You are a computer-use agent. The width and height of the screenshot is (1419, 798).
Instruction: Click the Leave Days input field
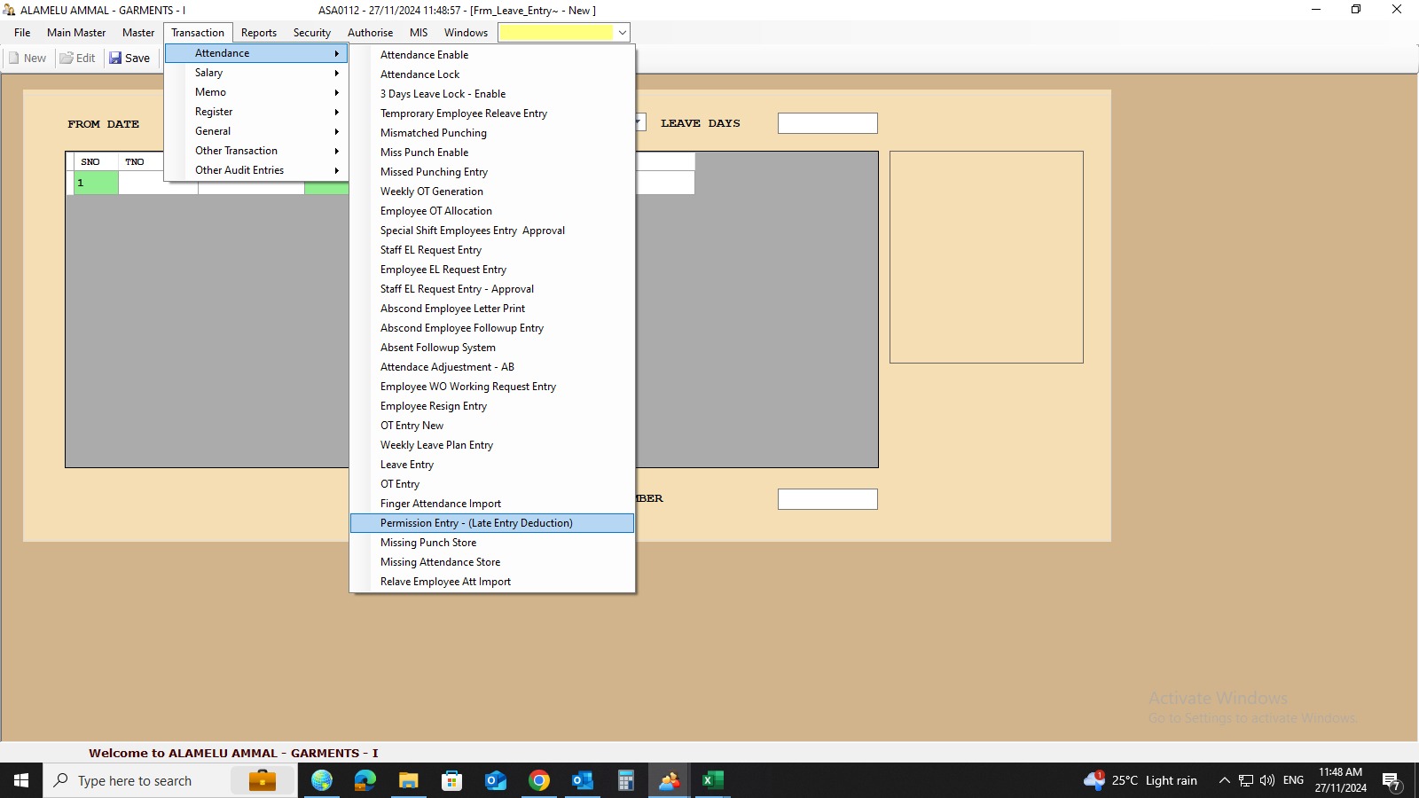827,123
